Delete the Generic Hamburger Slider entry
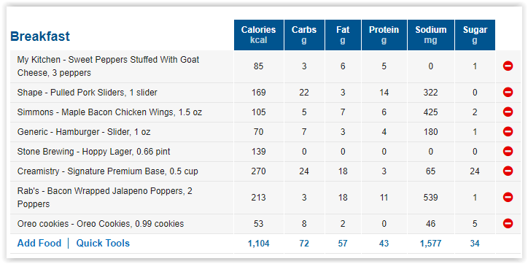Viewport: 528px width, 264px height. pos(508,132)
